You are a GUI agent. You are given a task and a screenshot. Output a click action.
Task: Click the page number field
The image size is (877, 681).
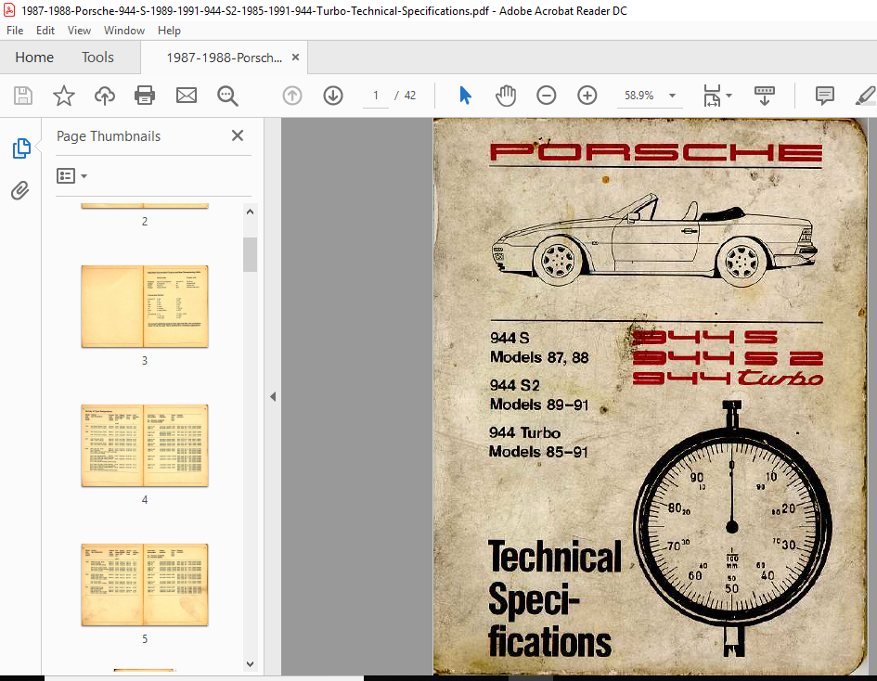point(376,96)
